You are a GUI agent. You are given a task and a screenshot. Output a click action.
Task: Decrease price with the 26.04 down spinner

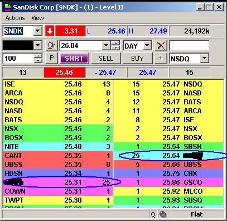click(115, 48)
